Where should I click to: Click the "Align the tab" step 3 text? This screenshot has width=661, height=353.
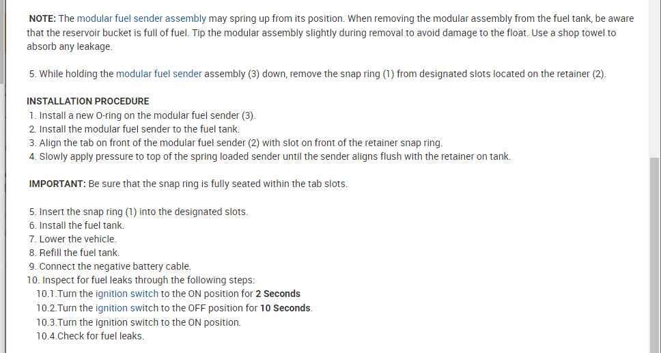coord(240,143)
